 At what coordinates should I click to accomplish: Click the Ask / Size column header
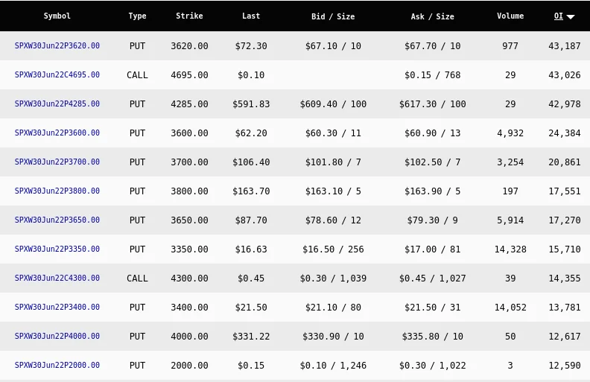click(x=432, y=16)
